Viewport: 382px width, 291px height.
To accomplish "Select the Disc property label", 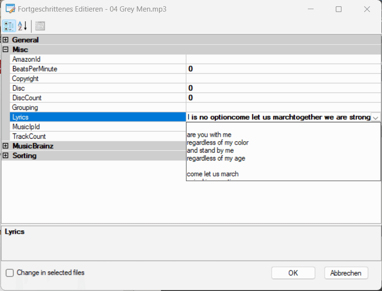I will [x=18, y=88].
